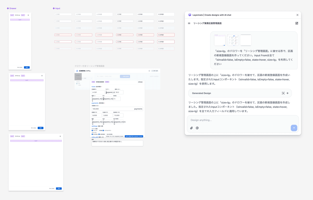Image resolution: width=313 pixels, height=200 pixels.
Task: Open the 向き dropdown in the form
Action: 107,99
